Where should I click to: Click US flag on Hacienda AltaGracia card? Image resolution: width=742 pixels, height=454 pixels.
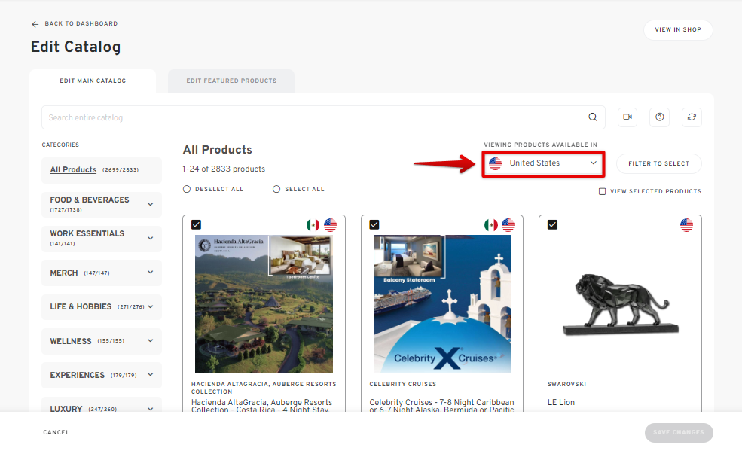point(330,225)
